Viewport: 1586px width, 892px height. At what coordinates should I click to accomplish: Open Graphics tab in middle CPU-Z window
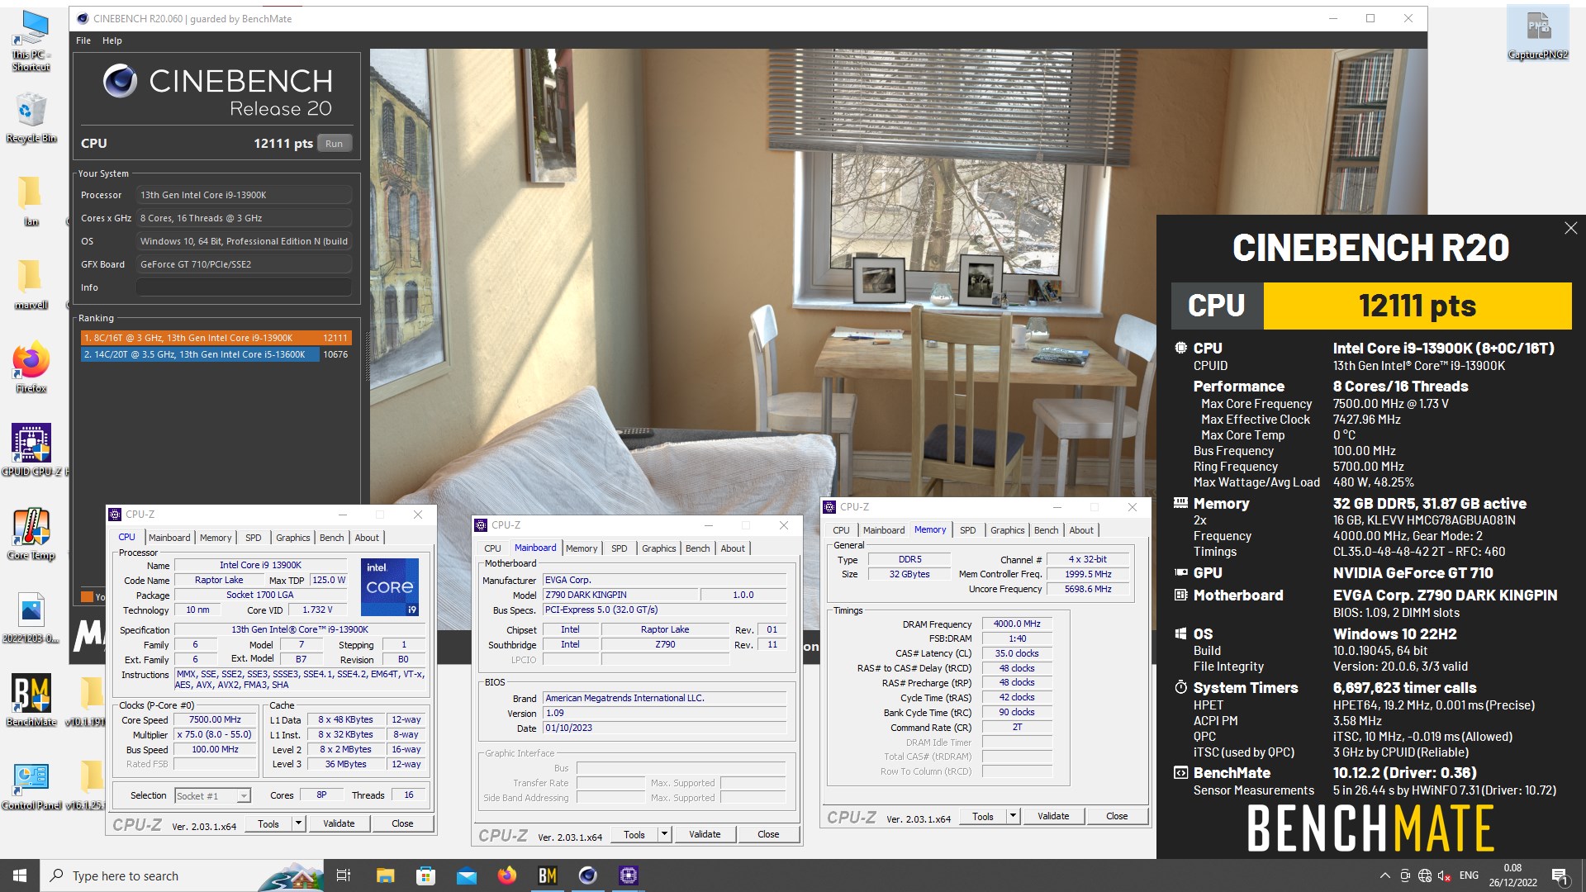tap(659, 548)
